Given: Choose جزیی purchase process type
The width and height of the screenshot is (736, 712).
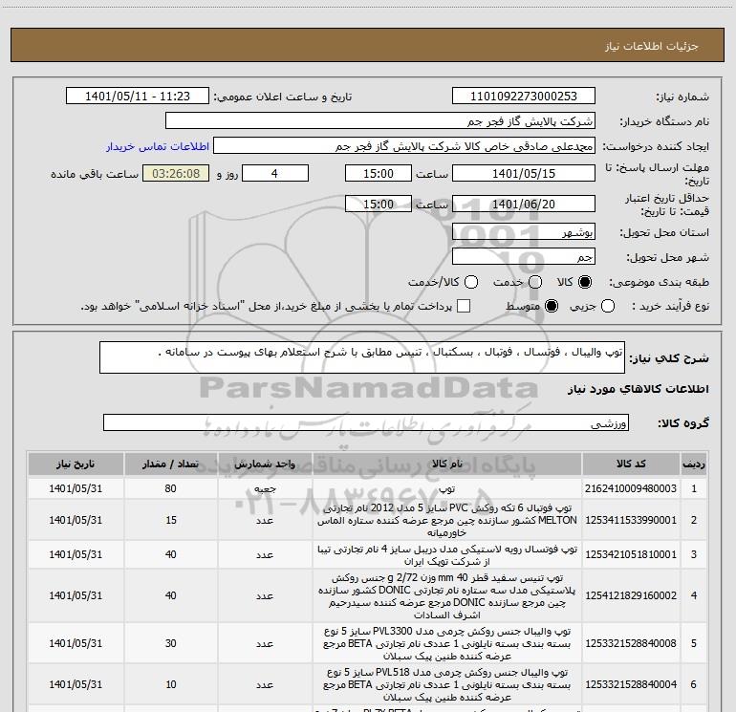Looking at the screenshot, I should [607, 306].
